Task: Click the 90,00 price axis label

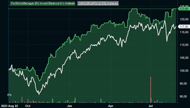Action: 183,96
